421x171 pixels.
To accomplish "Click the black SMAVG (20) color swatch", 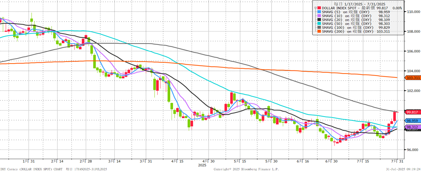I will coord(319,20).
